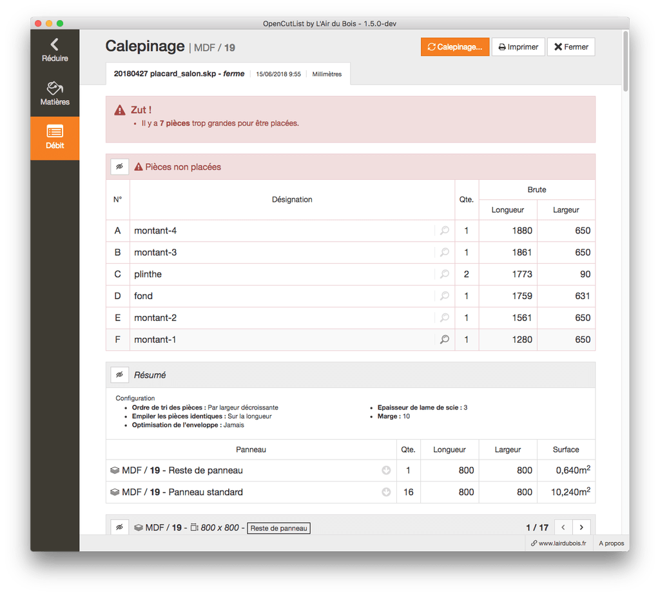Jump to Reste de panneau with the down-arrow icon
The width and height of the screenshot is (660, 595).
pos(386,471)
